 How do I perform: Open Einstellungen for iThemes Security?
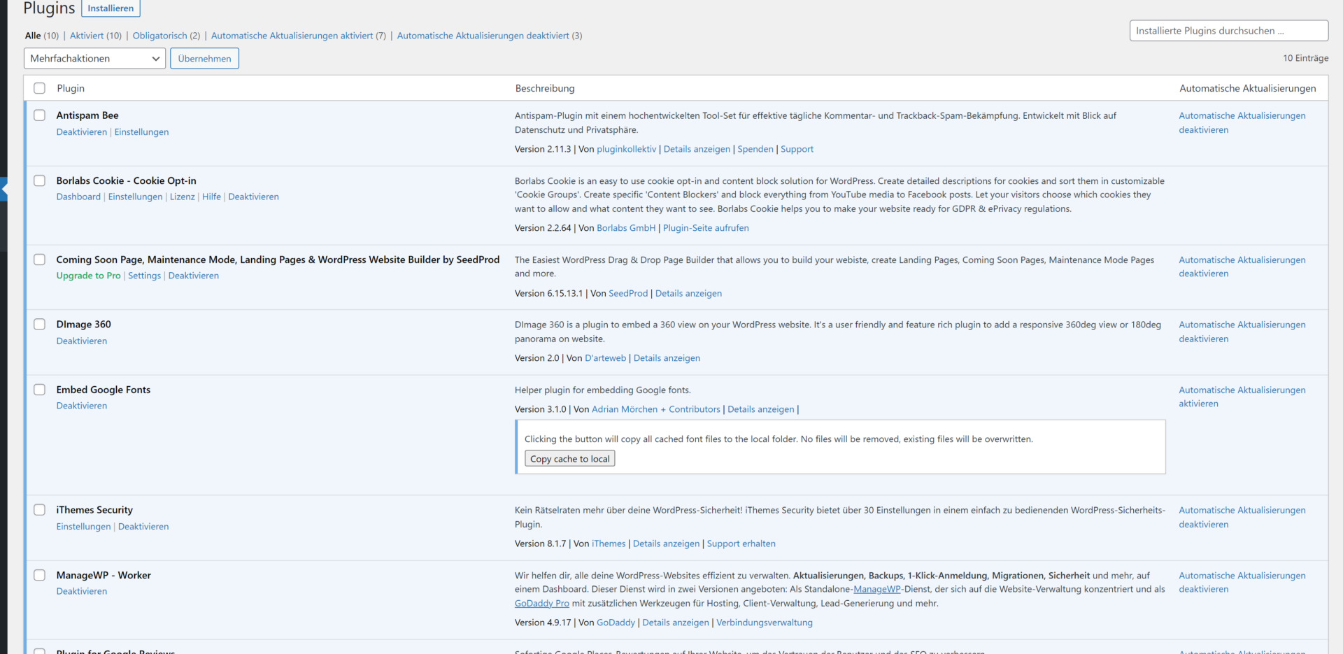83,526
